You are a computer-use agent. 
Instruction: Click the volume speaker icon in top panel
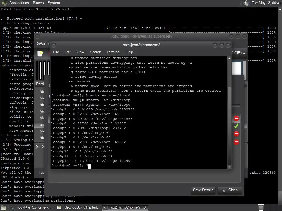point(246,3)
